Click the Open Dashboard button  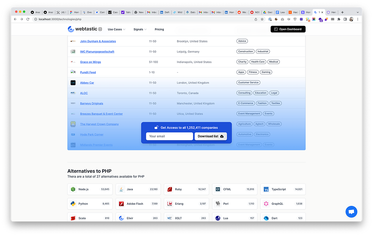pos(288,29)
